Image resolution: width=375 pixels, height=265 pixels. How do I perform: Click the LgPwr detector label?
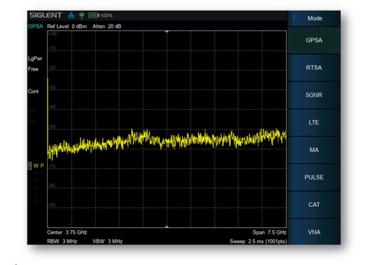point(35,59)
